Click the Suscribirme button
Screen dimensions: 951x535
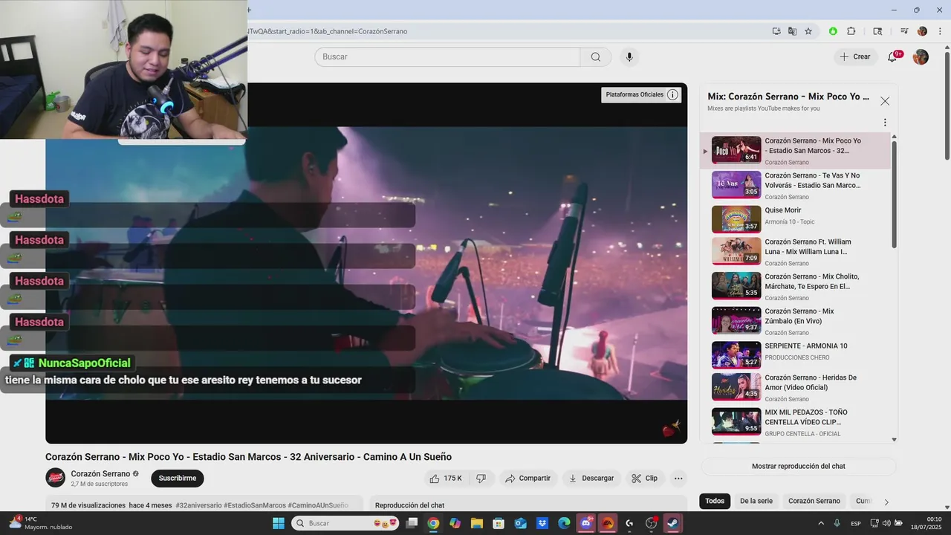[178, 479]
